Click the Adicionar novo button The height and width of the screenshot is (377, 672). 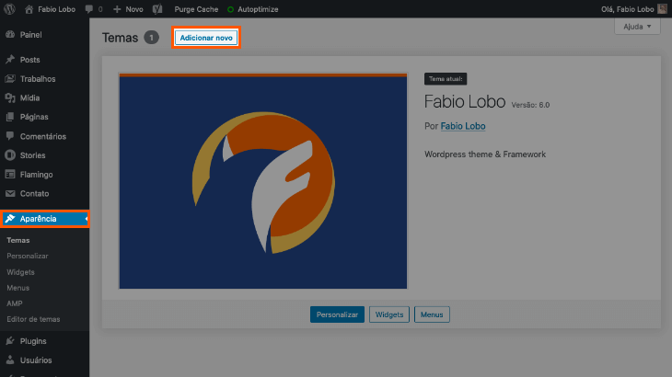206,38
